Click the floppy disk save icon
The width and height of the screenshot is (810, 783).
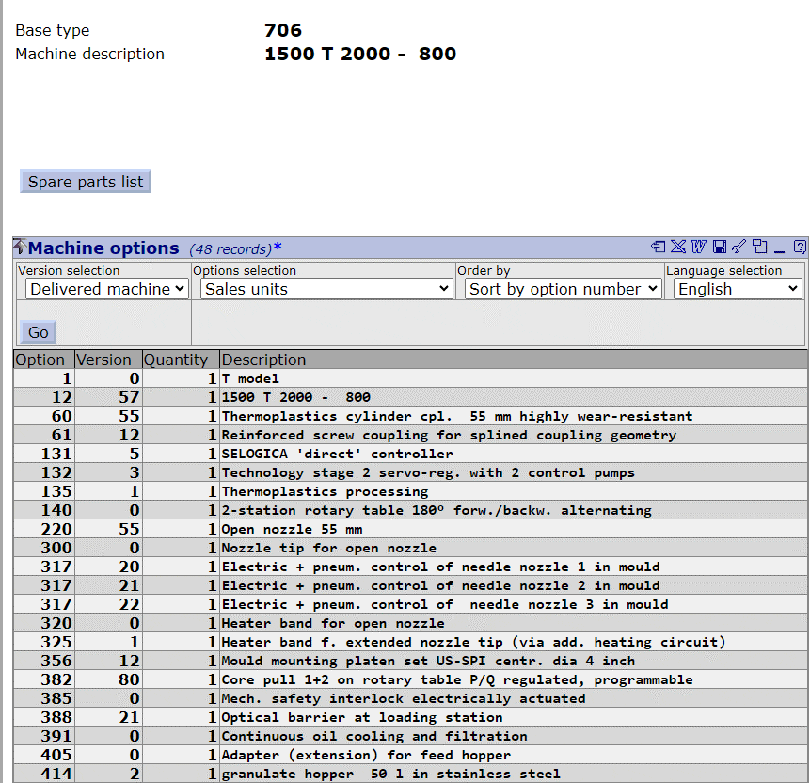pos(720,248)
